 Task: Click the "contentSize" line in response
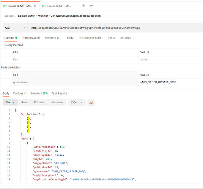click(45, 151)
